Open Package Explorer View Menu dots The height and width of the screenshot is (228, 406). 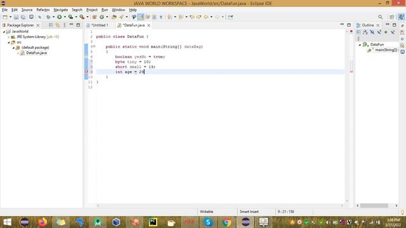pos(65,25)
